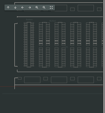This screenshot has height=113, width=105.
Task: Select first large rectangle in the bottom row
Action: 32,80
